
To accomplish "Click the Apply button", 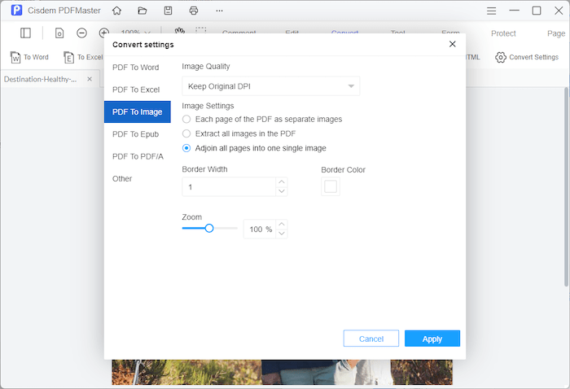I will (432, 339).
